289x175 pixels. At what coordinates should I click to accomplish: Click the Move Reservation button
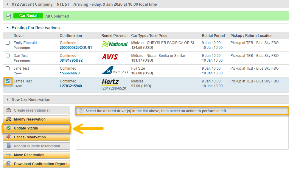click(36, 155)
